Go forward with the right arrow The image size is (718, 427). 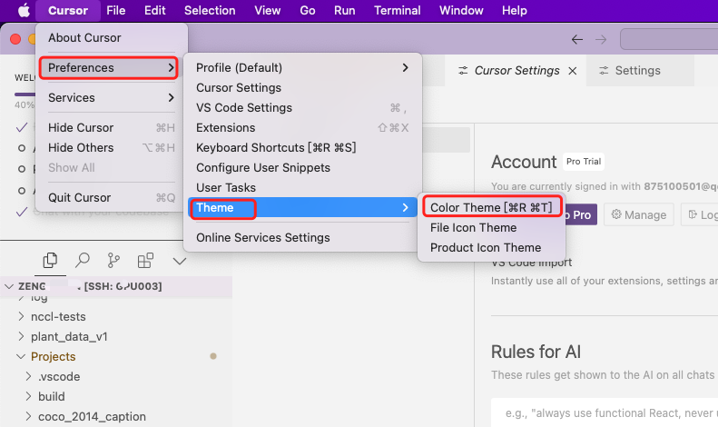[x=601, y=39]
